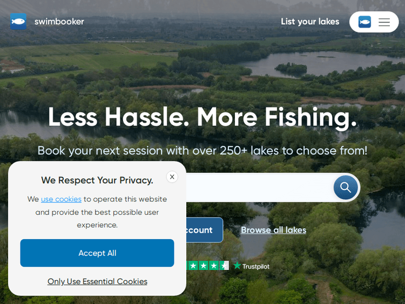Close the cookie privacy popup
The width and height of the screenshot is (405, 304).
(x=172, y=177)
